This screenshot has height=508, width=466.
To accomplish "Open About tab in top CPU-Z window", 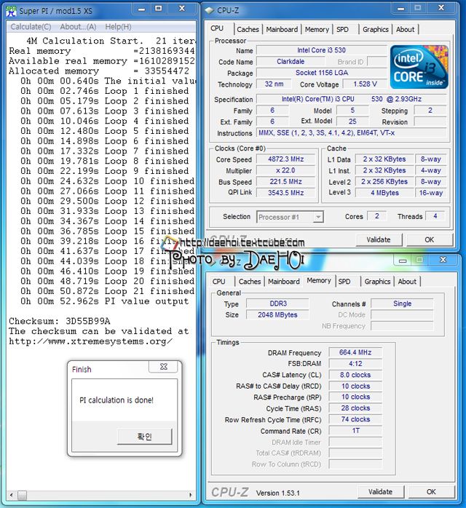I will (405, 30).
